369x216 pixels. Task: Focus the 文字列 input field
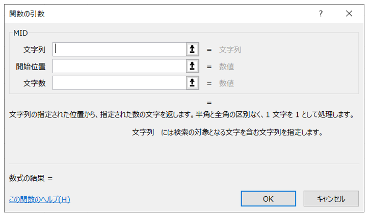(x=120, y=49)
